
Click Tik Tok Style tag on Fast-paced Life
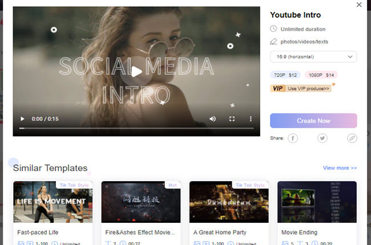74,185
